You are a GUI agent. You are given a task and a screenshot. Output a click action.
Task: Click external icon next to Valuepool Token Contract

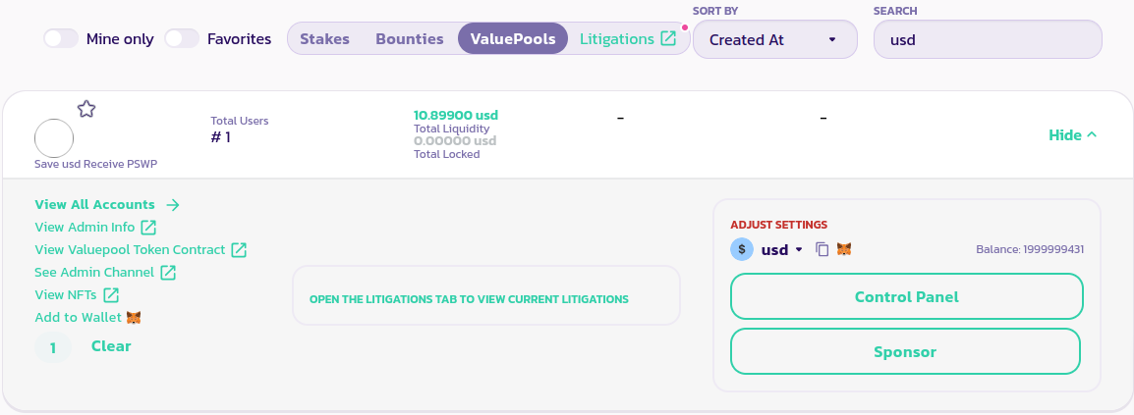(239, 250)
